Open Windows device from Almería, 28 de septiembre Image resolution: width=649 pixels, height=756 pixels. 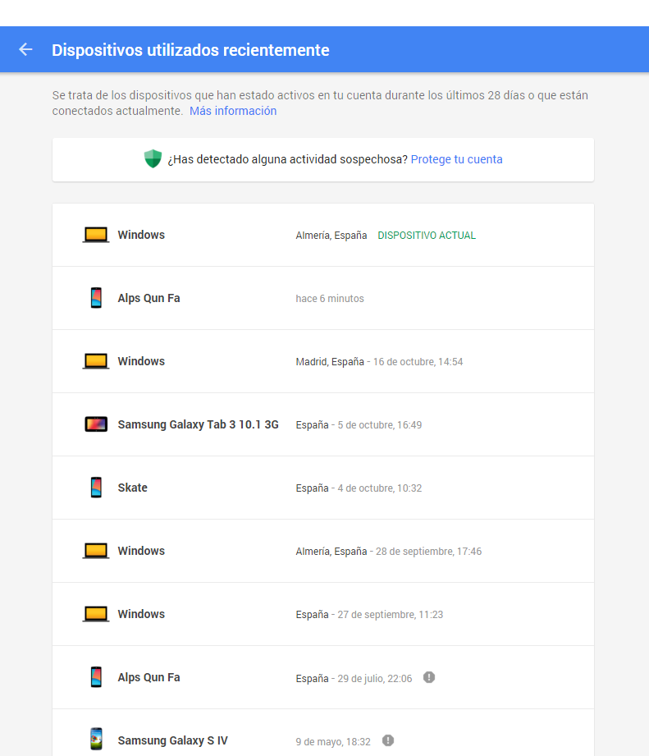(x=141, y=551)
